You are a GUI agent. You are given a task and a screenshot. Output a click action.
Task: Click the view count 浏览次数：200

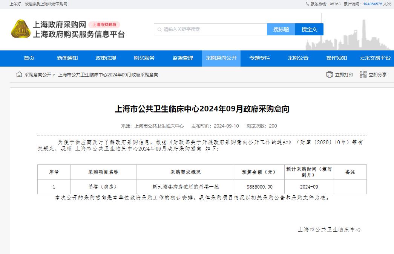click(262, 126)
